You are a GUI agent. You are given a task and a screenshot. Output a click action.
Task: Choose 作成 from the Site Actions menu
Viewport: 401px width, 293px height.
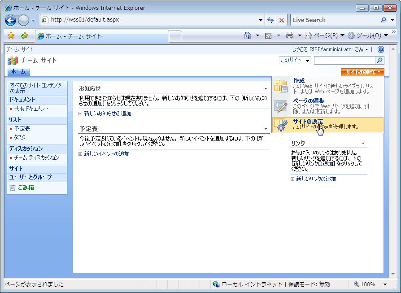pyautogui.click(x=327, y=86)
